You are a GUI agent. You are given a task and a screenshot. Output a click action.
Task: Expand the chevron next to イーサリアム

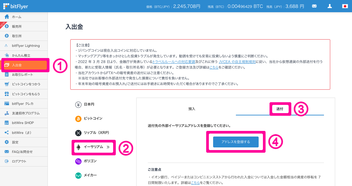pyautogui.click(x=108, y=147)
